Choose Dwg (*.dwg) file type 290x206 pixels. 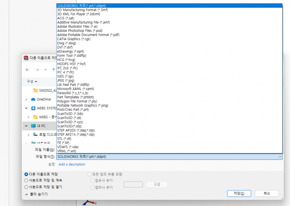point(169,43)
